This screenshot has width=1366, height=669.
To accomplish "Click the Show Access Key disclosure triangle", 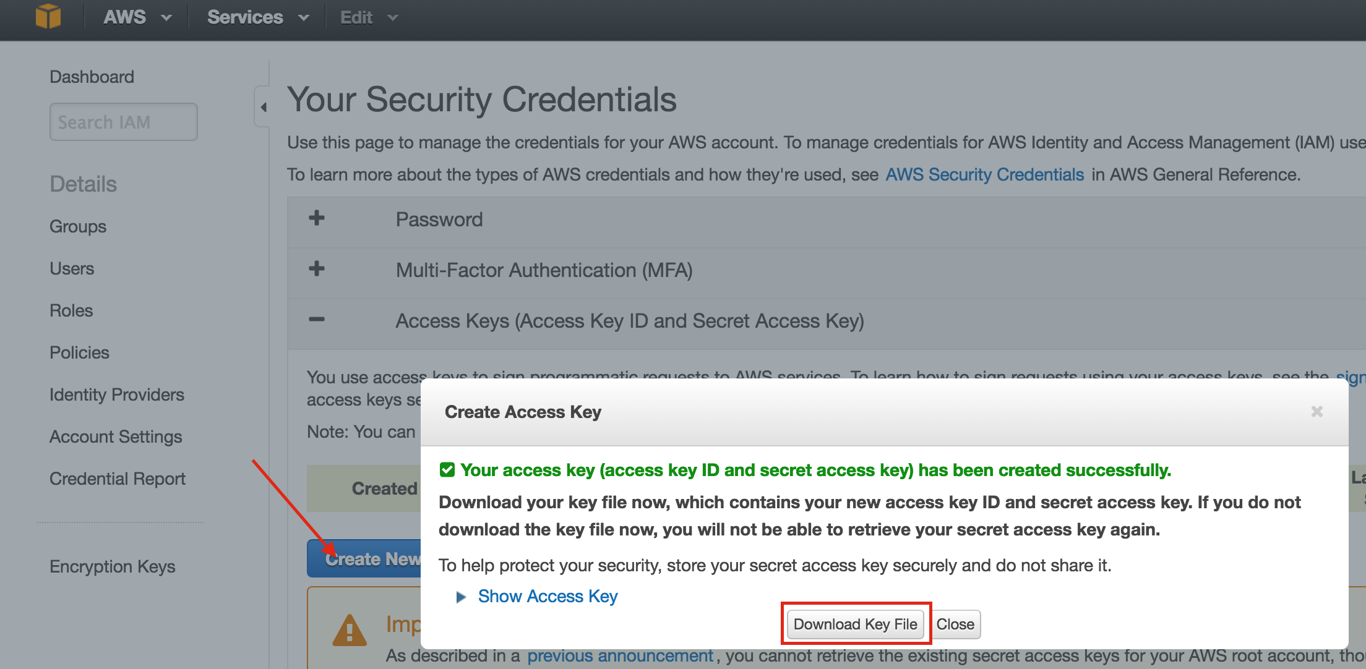I will pyautogui.click(x=461, y=597).
